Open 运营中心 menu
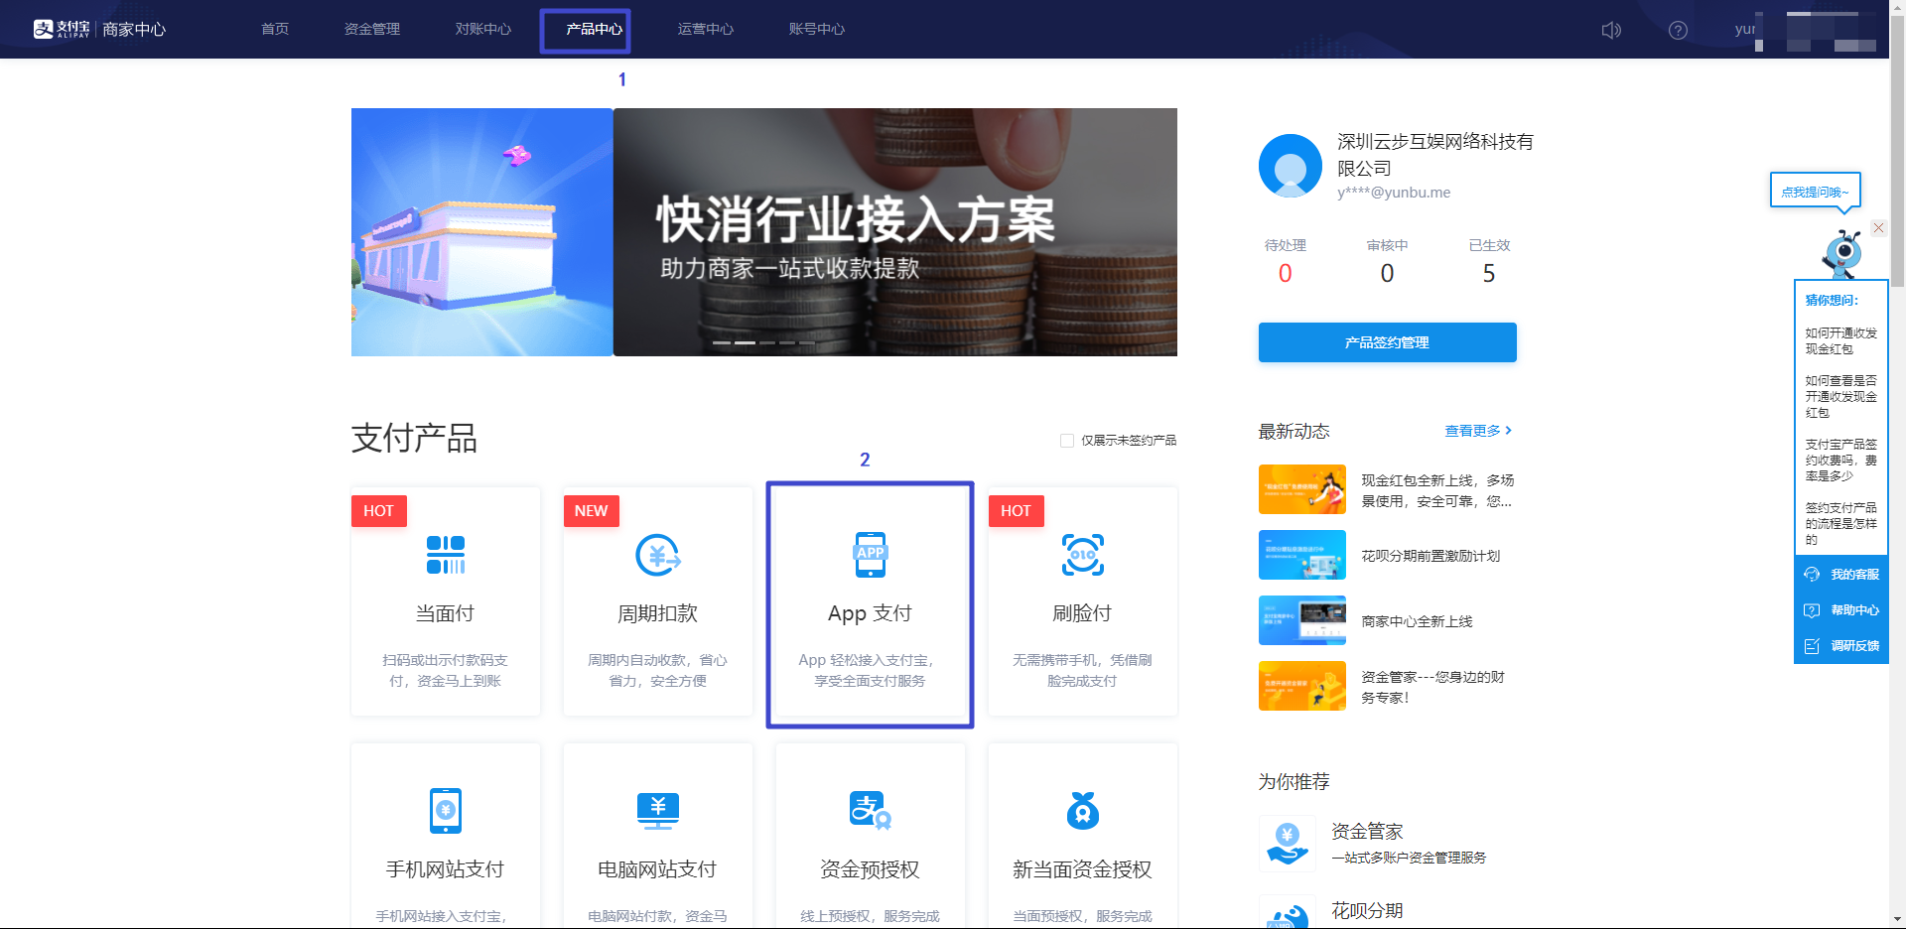This screenshot has width=1906, height=929. point(706,29)
